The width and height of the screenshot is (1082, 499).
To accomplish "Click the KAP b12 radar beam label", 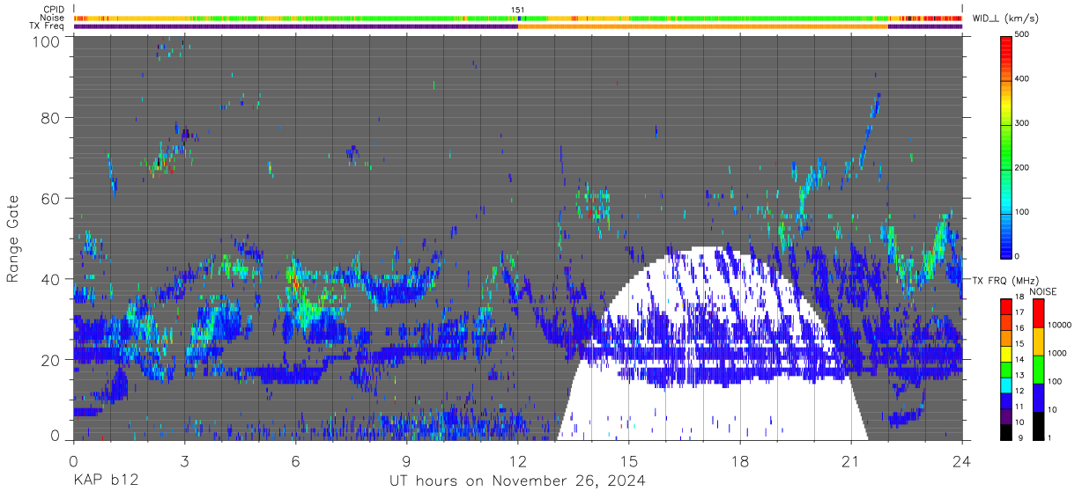I will pyautogui.click(x=105, y=481).
